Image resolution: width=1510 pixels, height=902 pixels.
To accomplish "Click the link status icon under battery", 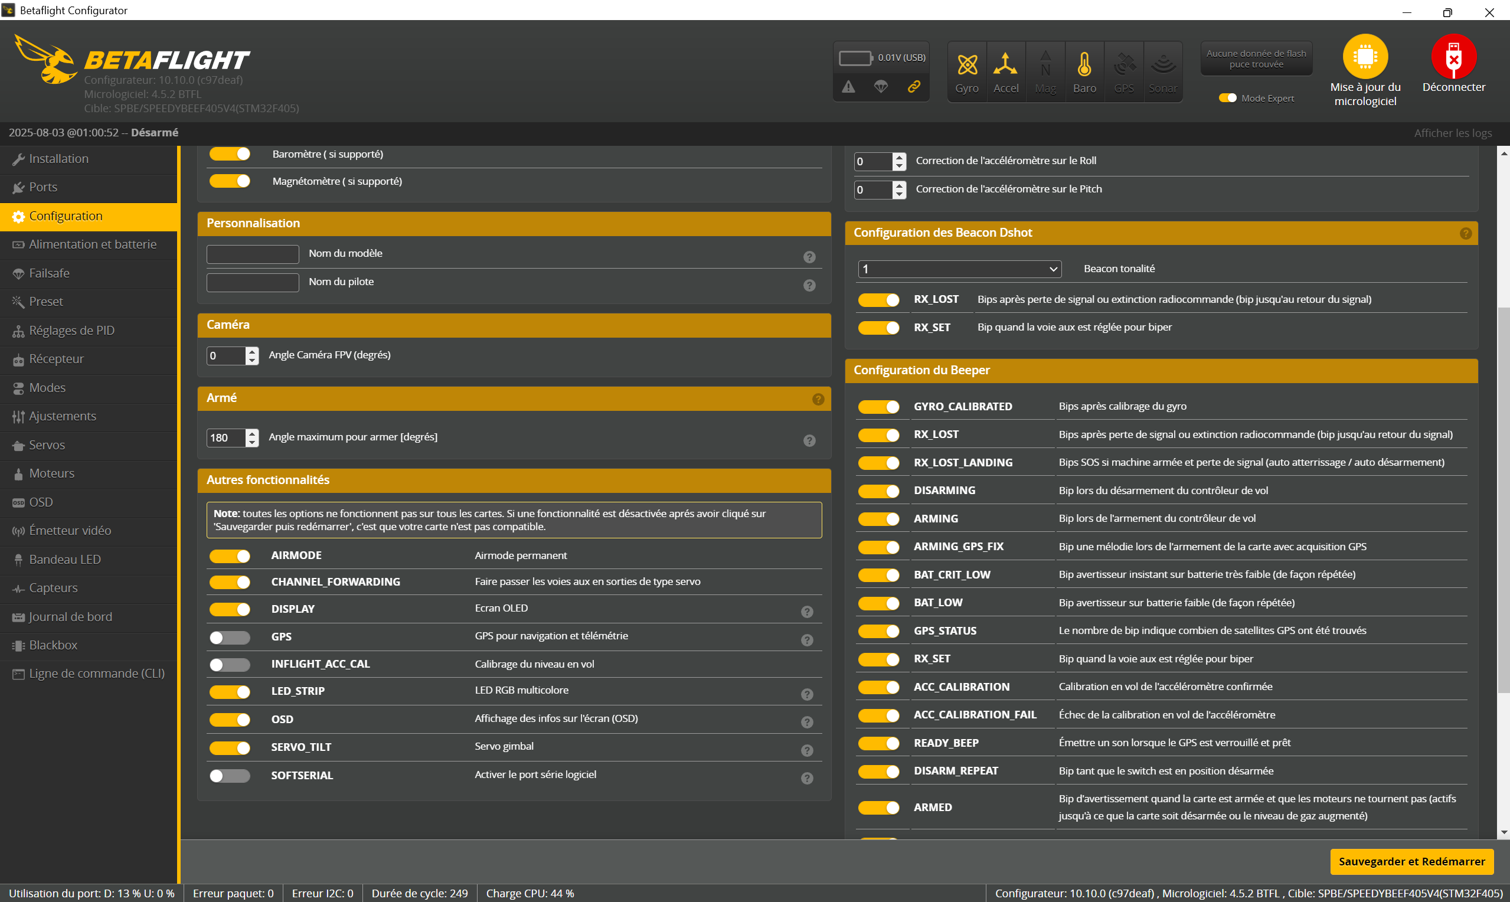I will (913, 87).
